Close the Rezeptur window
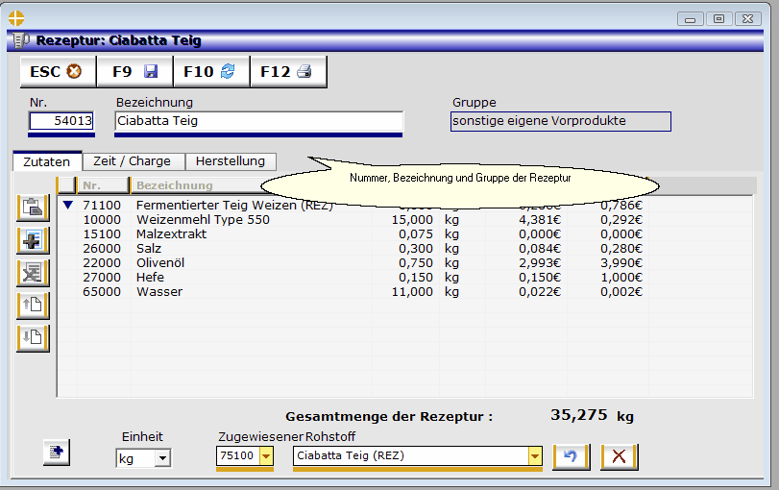Image resolution: width=779 pixels, height=490 pixels. point(747,19)
